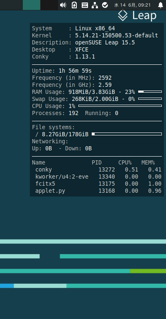
Task: Select the applet.py process row
Action: [x=97, y=191]
